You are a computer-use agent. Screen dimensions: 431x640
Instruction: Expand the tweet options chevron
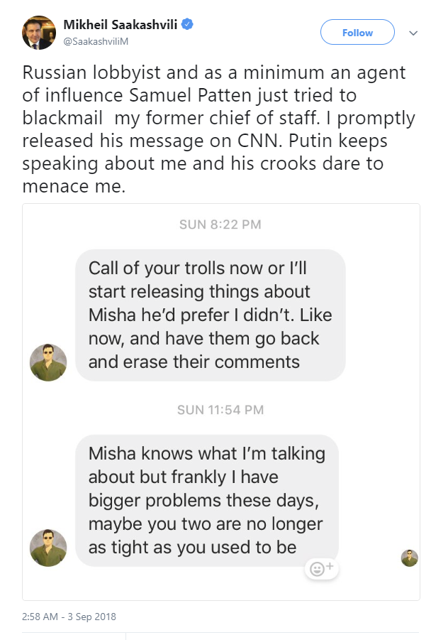coord(413,33)
